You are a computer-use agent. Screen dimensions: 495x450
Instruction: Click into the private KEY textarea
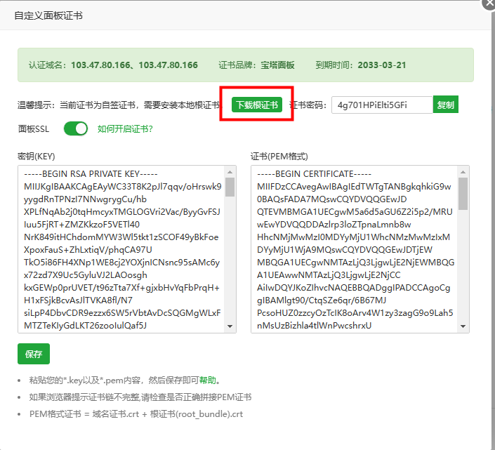tap(121, 249)
